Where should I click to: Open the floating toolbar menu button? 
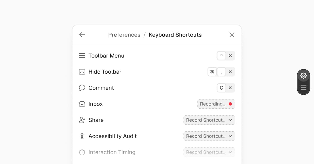tap(304, 88)
